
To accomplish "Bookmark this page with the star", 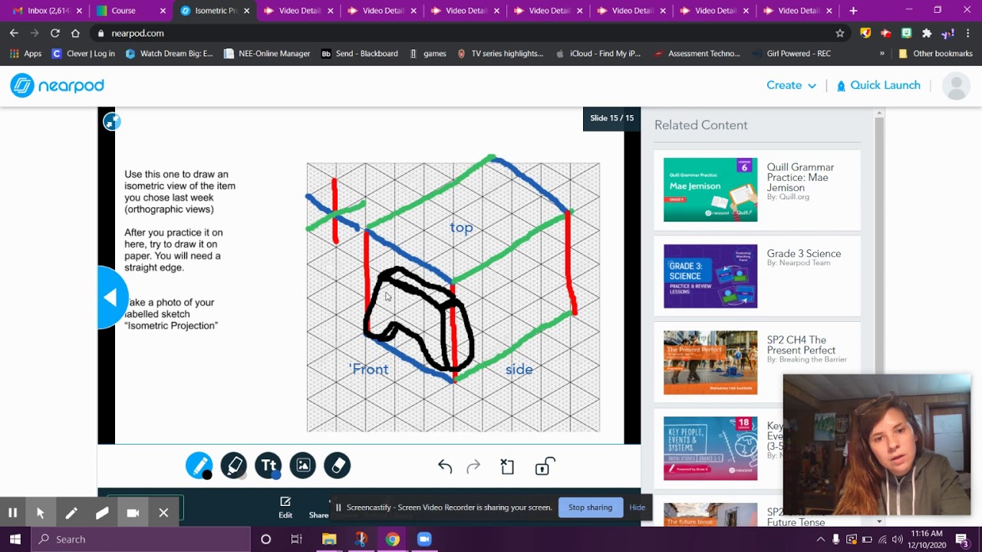I will click(x=840, y=33).
